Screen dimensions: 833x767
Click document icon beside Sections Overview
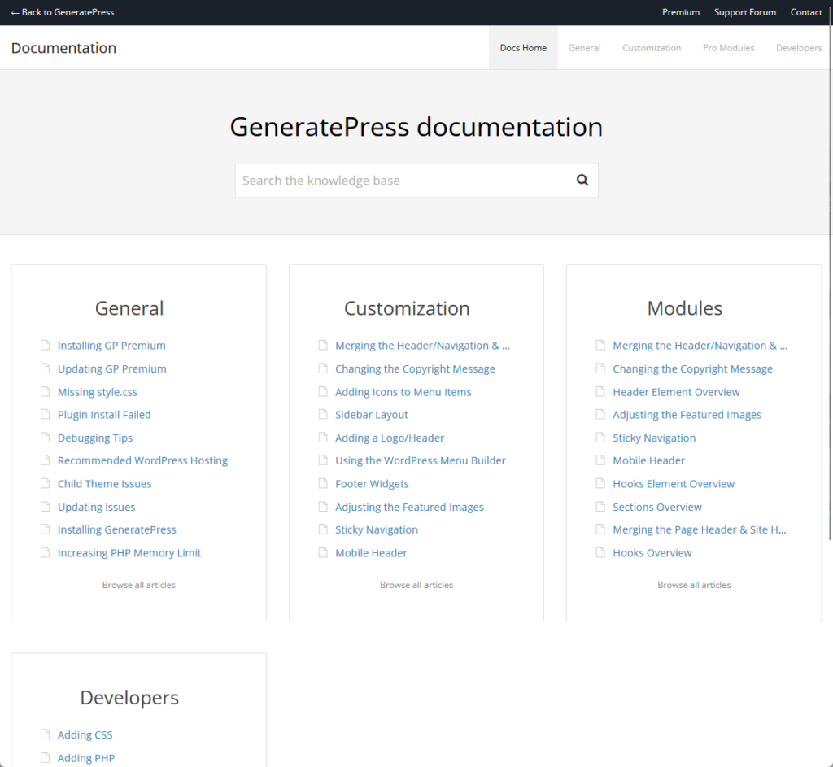click(600, 507)
